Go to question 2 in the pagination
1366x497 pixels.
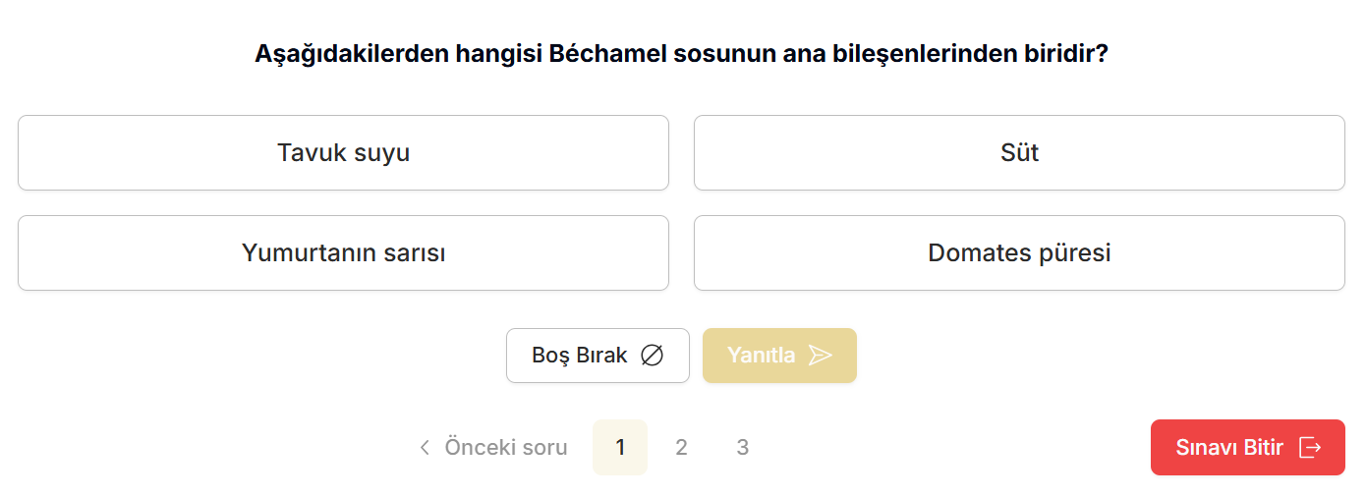click(x=681, y=448)
